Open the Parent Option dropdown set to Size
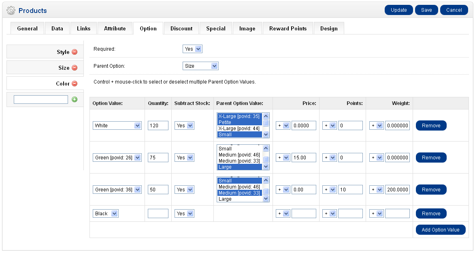 coord(200,66)
